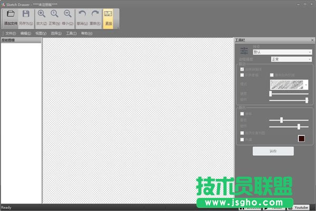316x211 pixels.
Task: Enable the first checkbox in the color group
Action: (242, 114)
